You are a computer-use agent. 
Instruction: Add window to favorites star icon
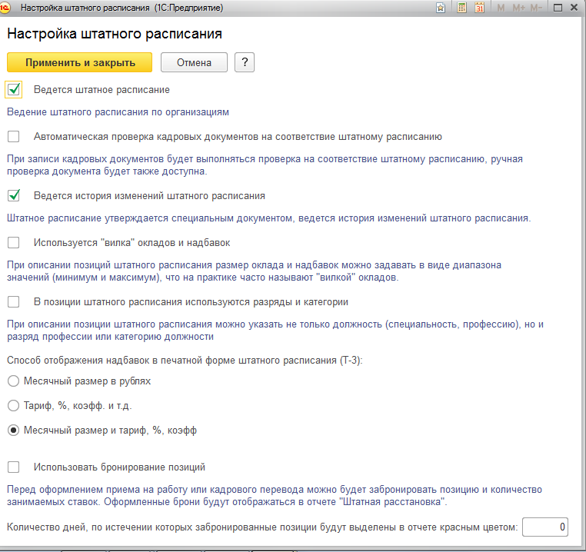click(x=441, y=8)
